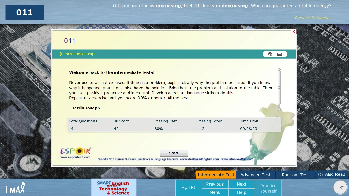Open the Also Read section
349x196 pixels.
tap(332, 175)
